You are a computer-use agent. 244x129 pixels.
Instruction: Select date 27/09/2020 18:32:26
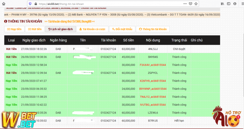coord(34,49)
